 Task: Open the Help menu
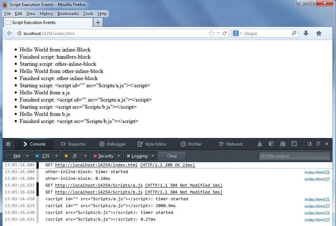click(x=102, y=14)
